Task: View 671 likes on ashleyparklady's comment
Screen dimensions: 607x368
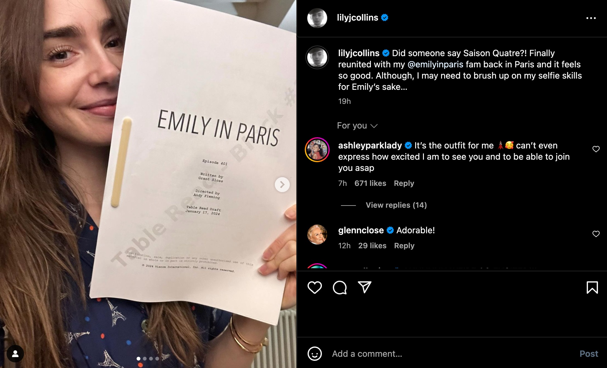Action: click(x=370, y=183)
